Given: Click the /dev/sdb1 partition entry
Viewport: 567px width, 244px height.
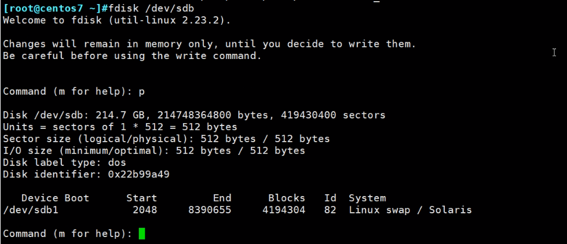Looking at the screenshot, I should [x=31, y=210].
